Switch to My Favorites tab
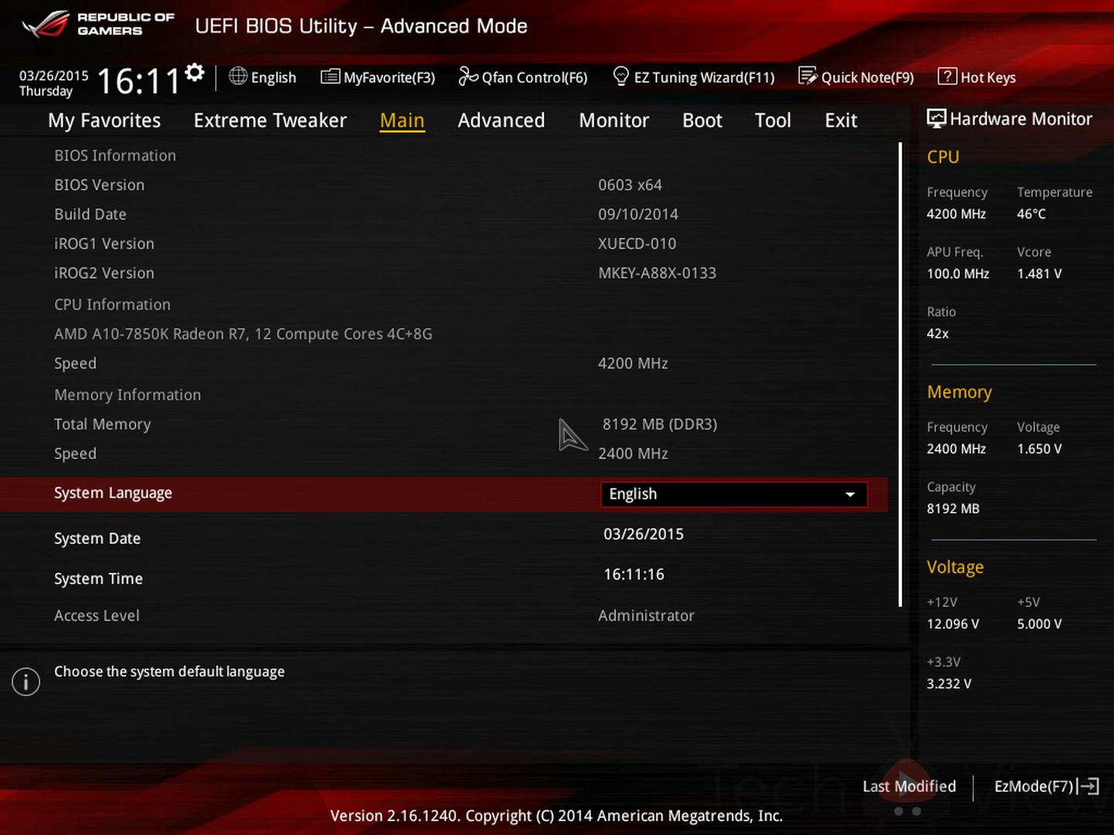This screenshot has width=1114, height=835. click(x=104, y=121)
